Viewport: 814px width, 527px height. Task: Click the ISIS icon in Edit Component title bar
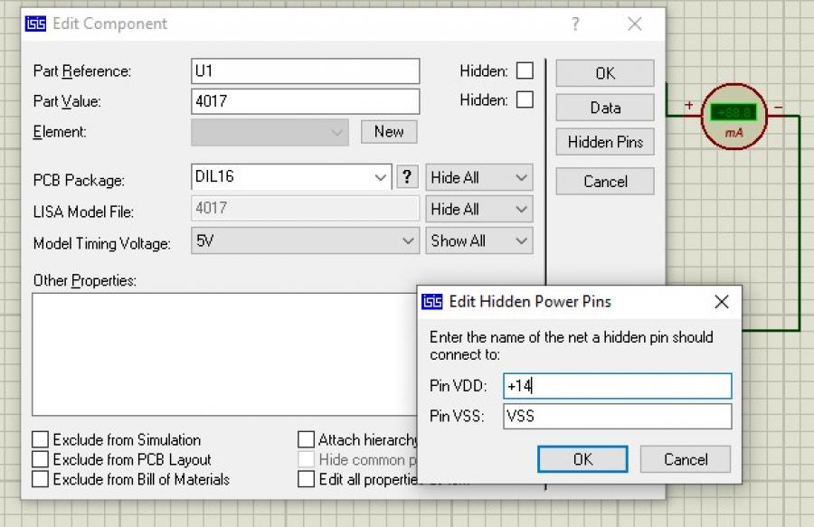35,24
